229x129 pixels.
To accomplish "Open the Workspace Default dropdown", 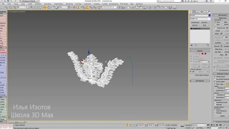I will point(30,1).
